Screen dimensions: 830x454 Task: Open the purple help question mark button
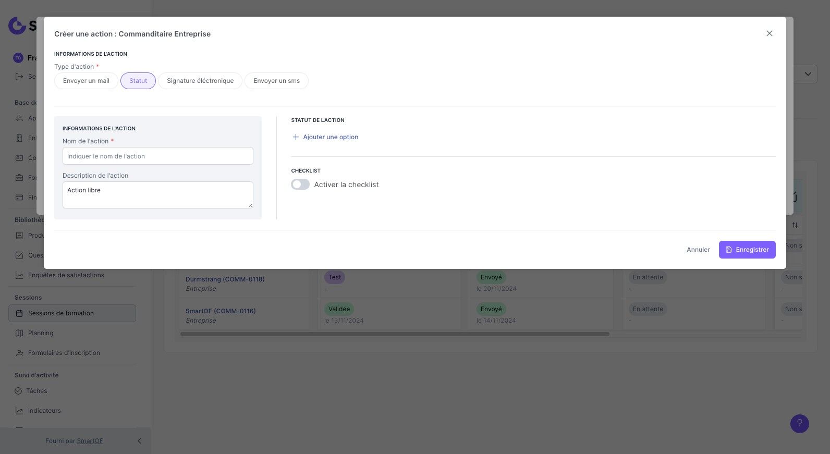799,424
